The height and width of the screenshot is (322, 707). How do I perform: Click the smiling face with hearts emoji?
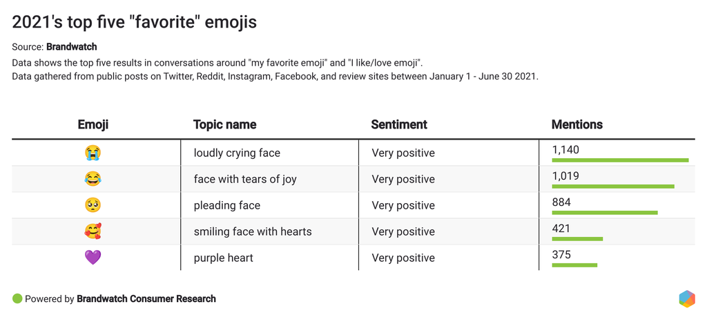tap(93, 231)
